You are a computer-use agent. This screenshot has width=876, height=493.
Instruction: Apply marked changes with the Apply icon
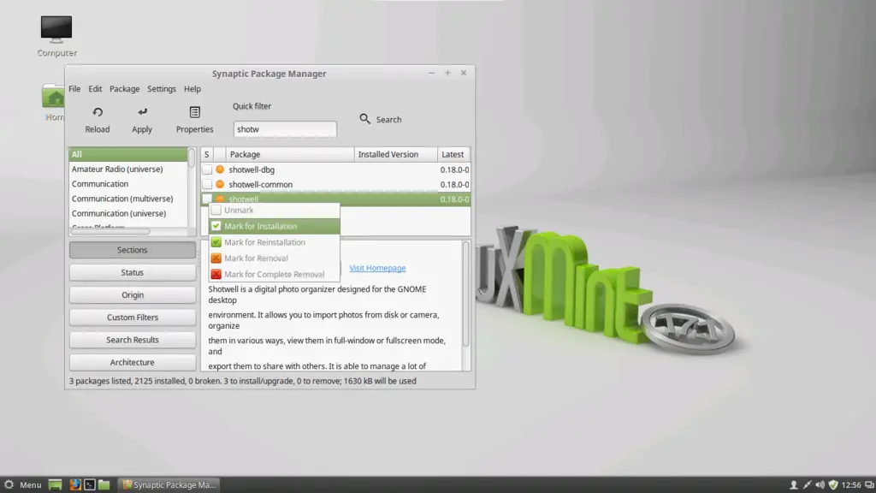pos(142,112)
